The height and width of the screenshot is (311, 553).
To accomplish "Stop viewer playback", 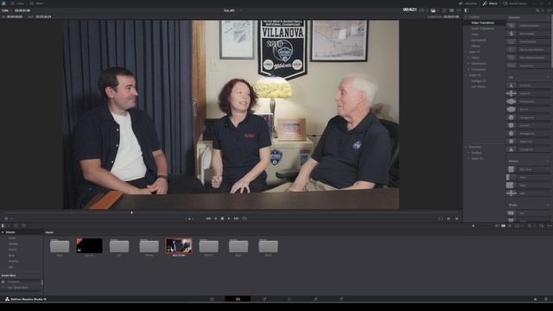I will [222, 219].
